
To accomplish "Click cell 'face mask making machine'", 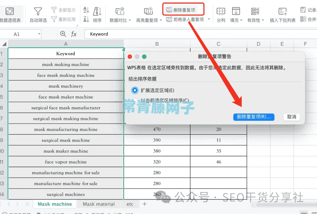I will (66, 75).
